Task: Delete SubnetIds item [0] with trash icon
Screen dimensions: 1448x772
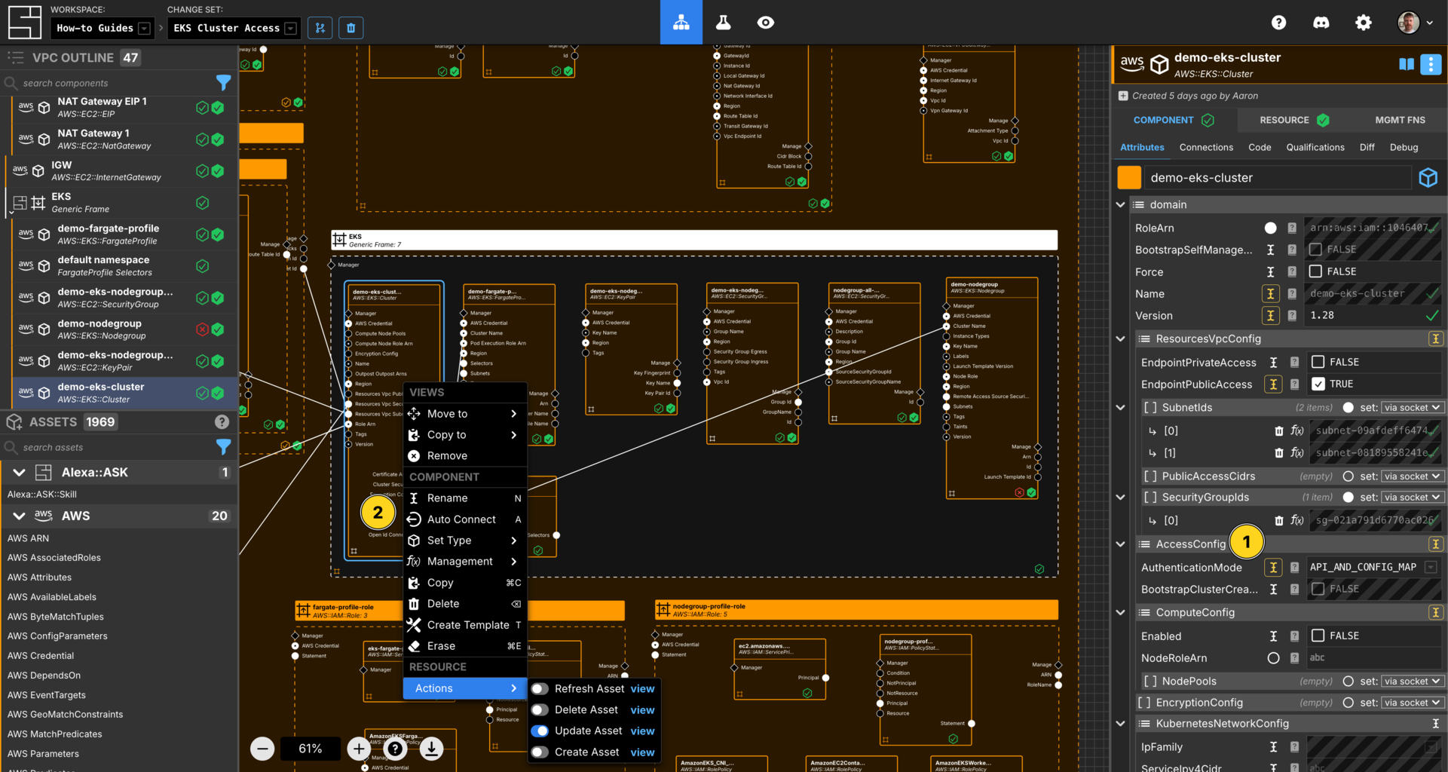Action: pyautogui.click(x=1278, y=431)
